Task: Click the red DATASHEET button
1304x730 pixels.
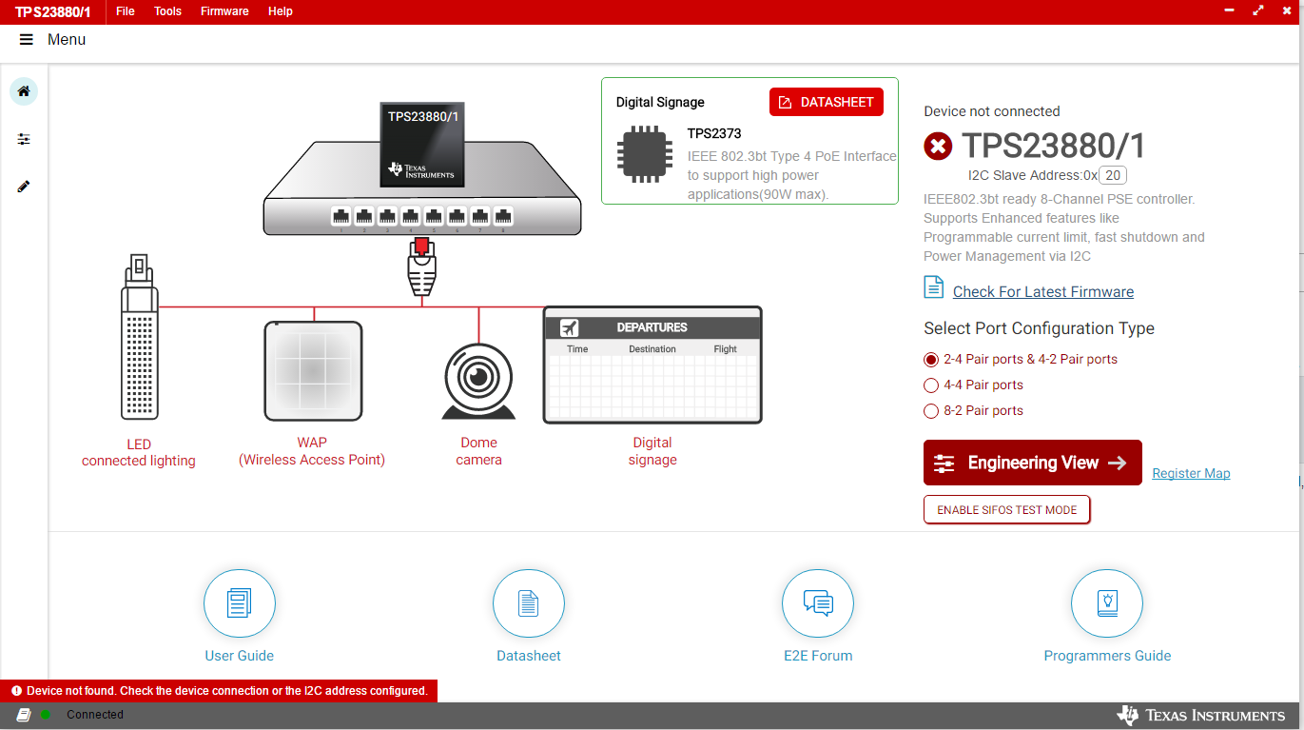Action: point(827,102)
